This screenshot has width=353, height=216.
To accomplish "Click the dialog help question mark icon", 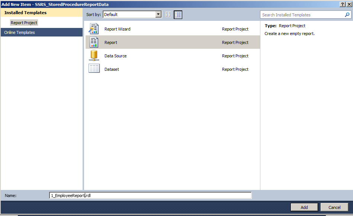I will click(x=343, y=4).
